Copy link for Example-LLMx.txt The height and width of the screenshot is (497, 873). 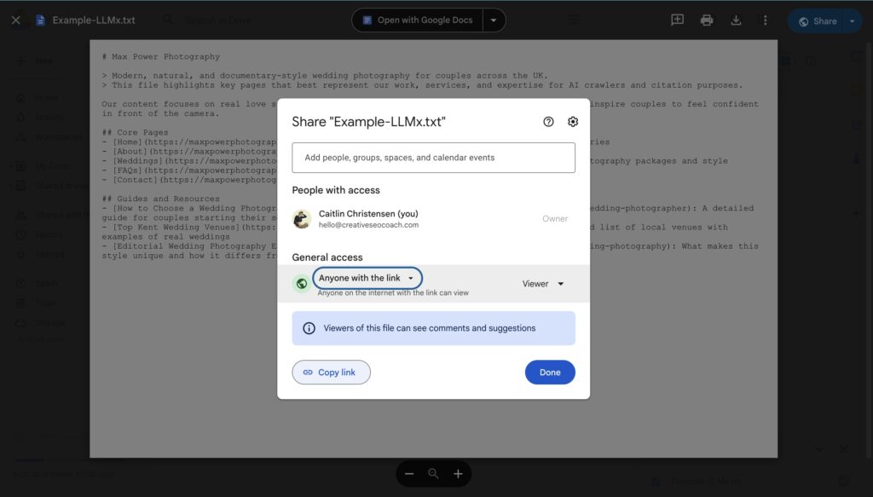pos(331,372)
